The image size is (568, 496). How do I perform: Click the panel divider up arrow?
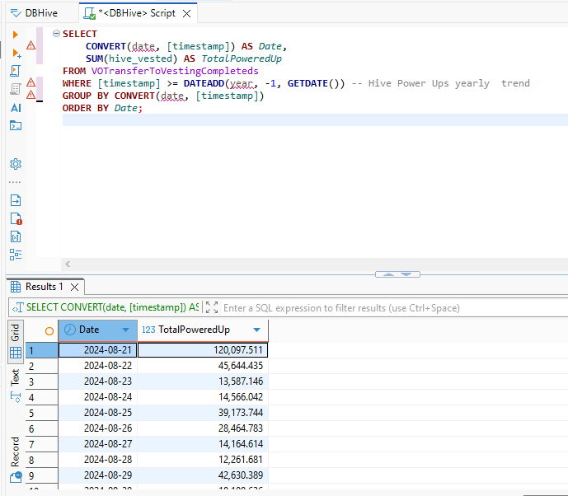[x=388, y=274]
